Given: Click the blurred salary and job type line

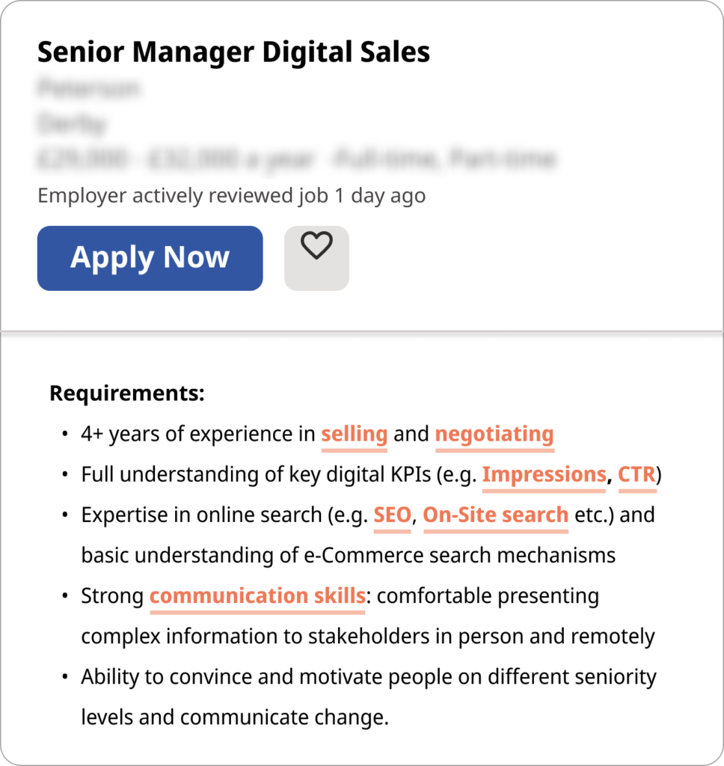Looking at the screenshot, I should pos(296,159).
